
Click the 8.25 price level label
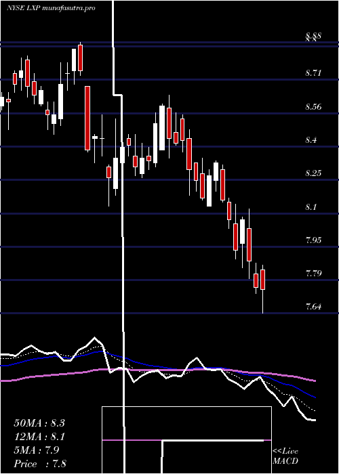click(x=313, y=173)
